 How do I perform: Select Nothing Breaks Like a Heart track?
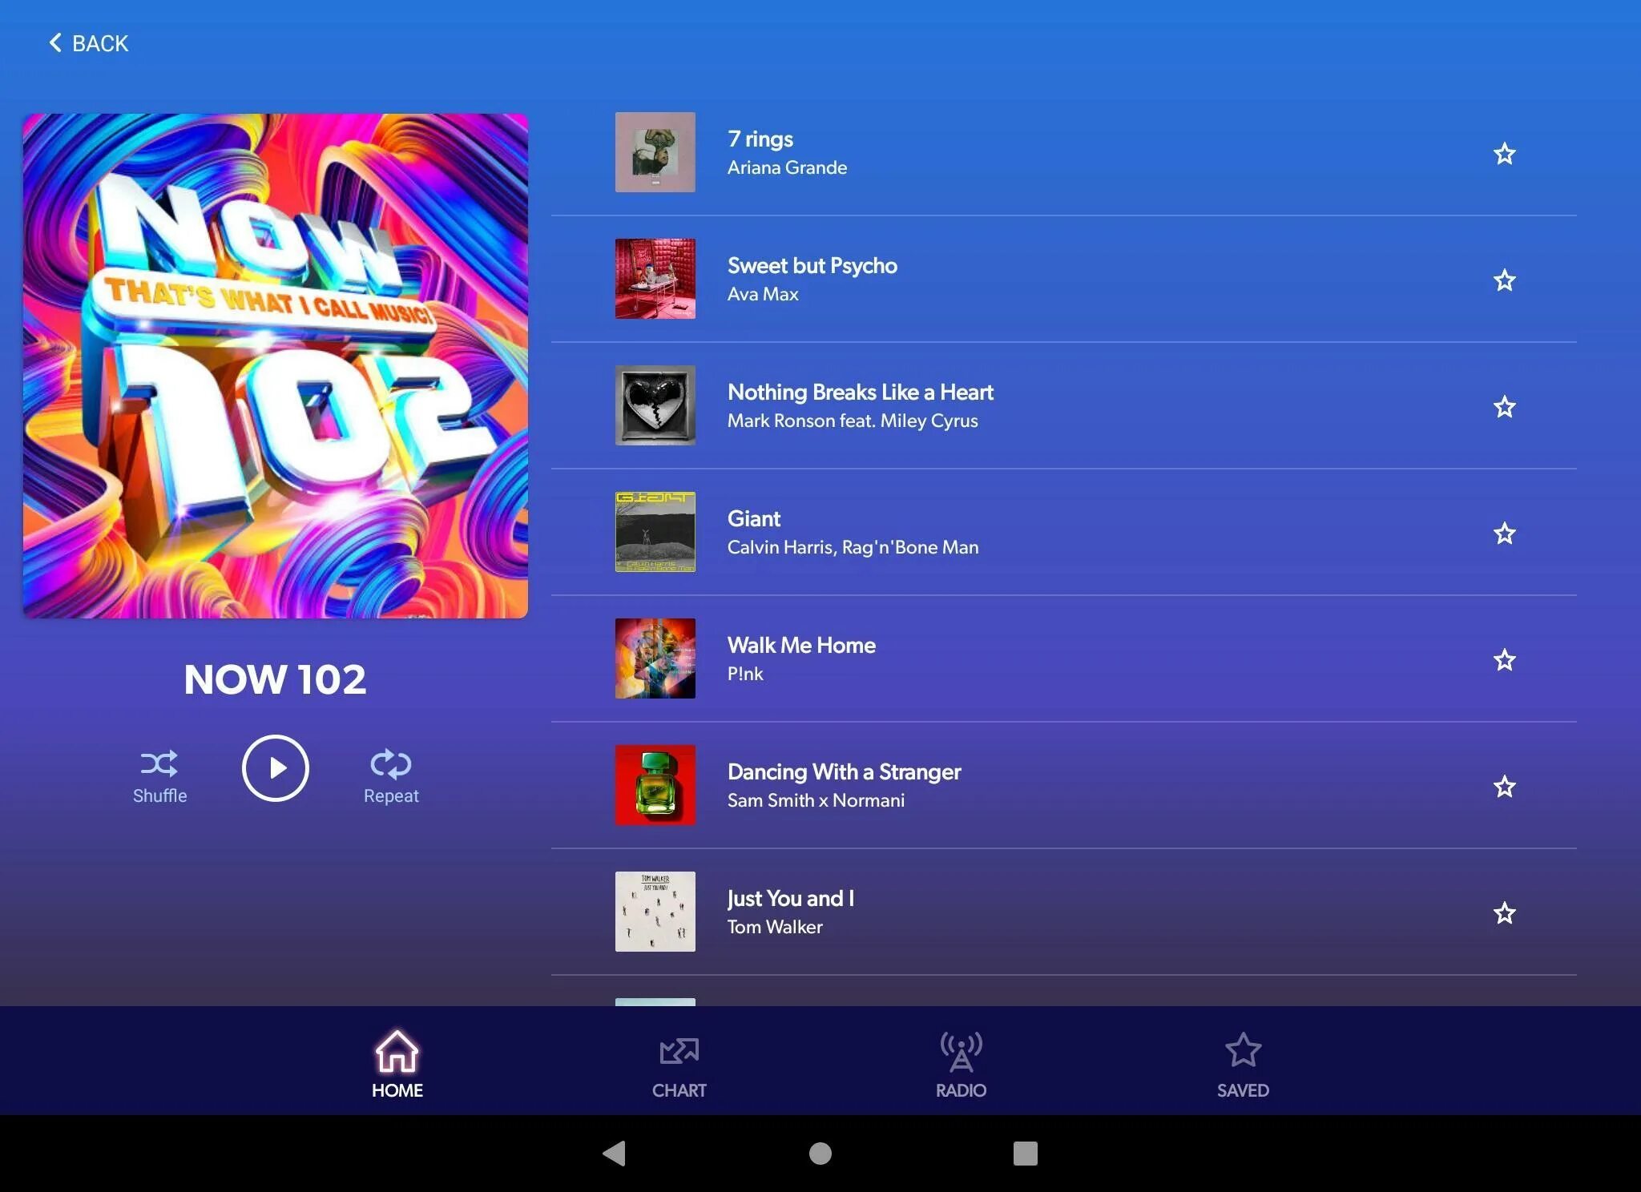point(861,405)
